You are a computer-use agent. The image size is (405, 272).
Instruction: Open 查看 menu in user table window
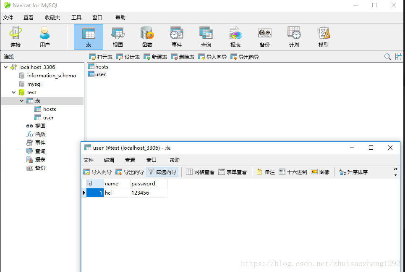(x=130, y=160)
